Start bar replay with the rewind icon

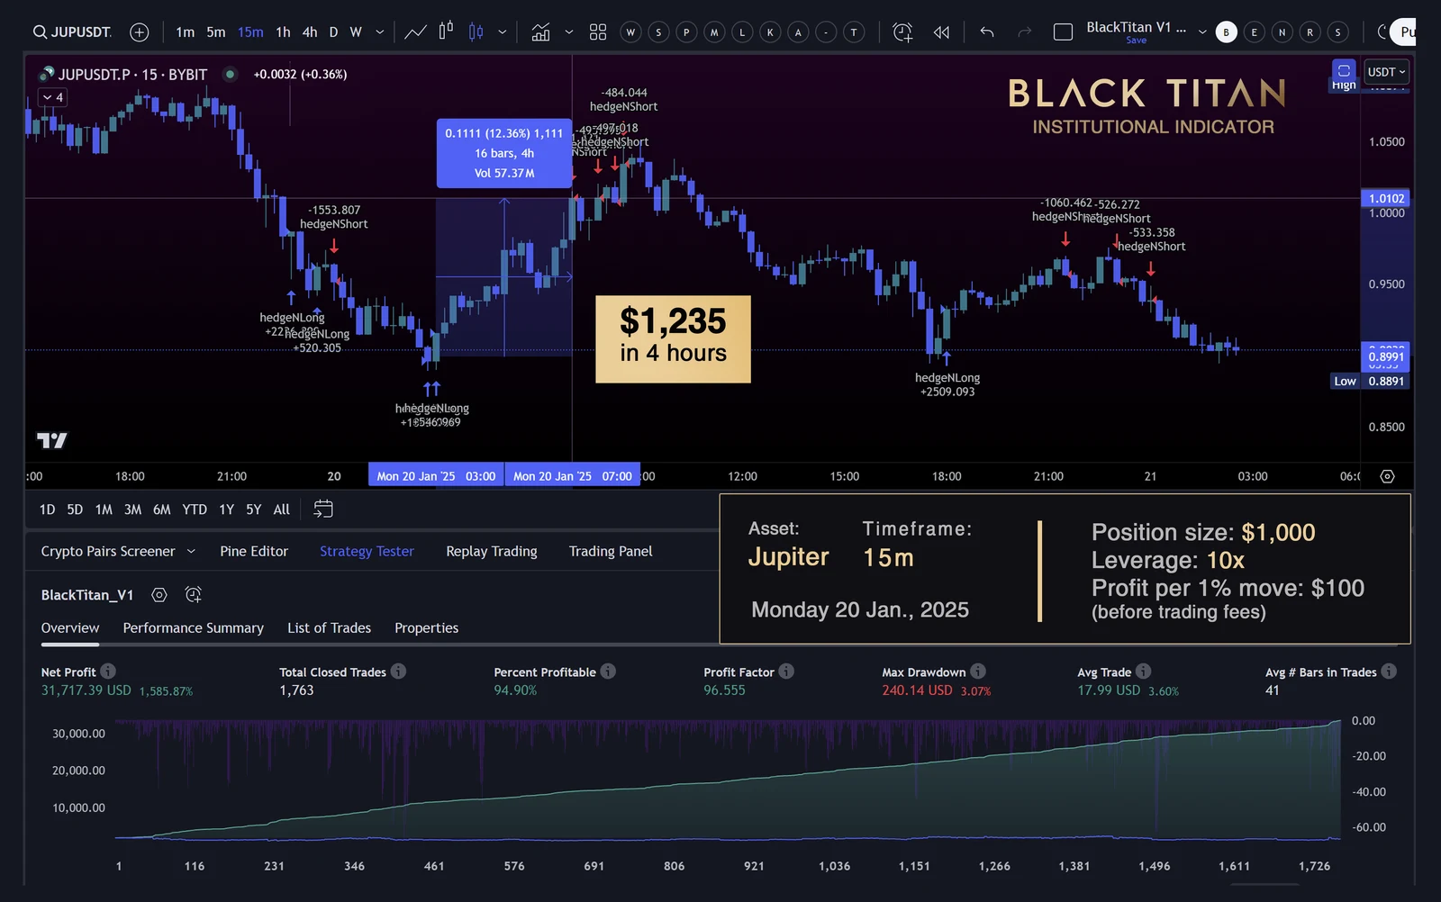(941, 32)
